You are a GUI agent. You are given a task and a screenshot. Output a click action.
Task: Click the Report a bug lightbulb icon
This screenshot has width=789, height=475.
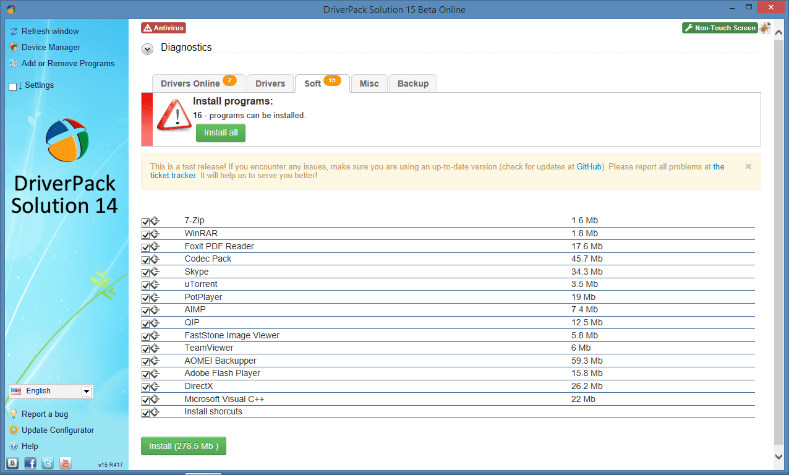[x=14, y=414]
